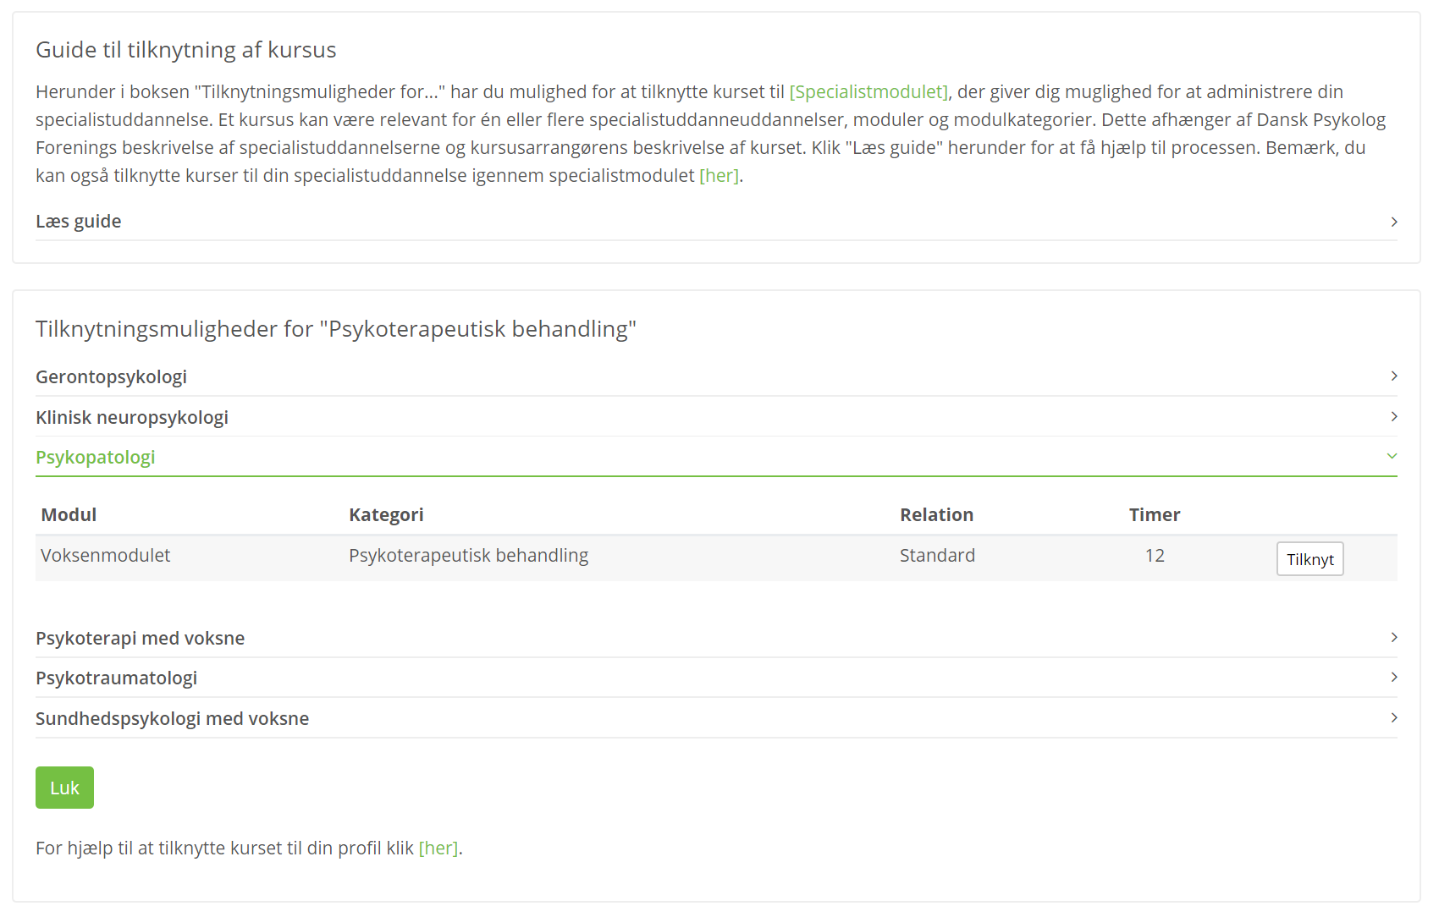
Task: Follow [her] link after specialistmodulet text
Action: coord(719,175)
